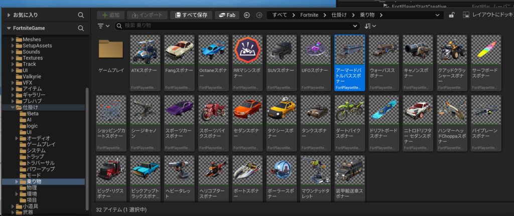Expand the Textures folder arrow
Viewport: 514px width, 216px height.
click(x=14, y=58)
